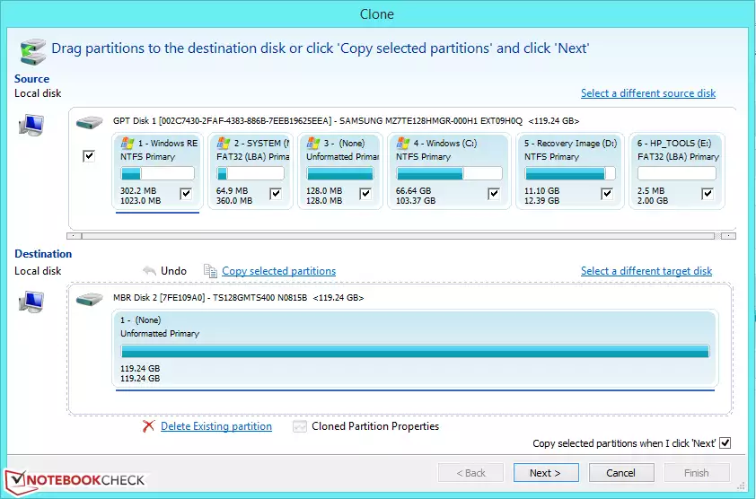Image resolution: width=756 pixels, height=499 pixels.
Task: Select the '5 - Recovery Image (D:)' partition title
Action: [570, 144]
